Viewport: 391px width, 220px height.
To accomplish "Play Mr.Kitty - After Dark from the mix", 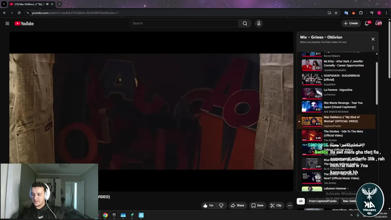I will pos(336,65).
